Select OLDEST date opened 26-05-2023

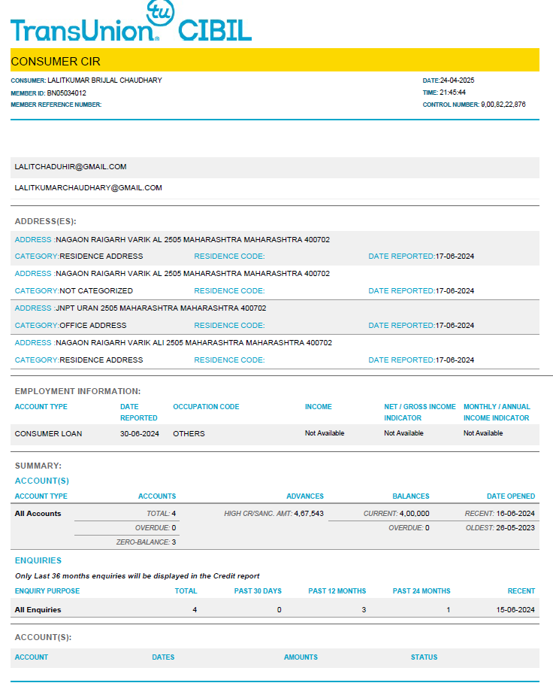[500, 527]
